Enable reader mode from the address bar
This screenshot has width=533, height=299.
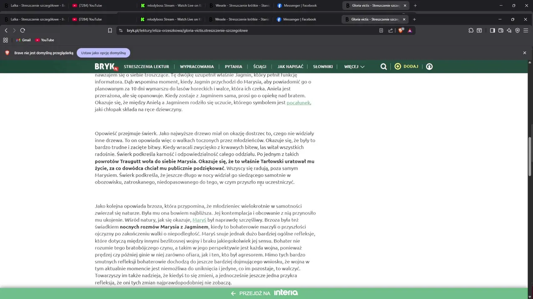[x=381, y=30]
